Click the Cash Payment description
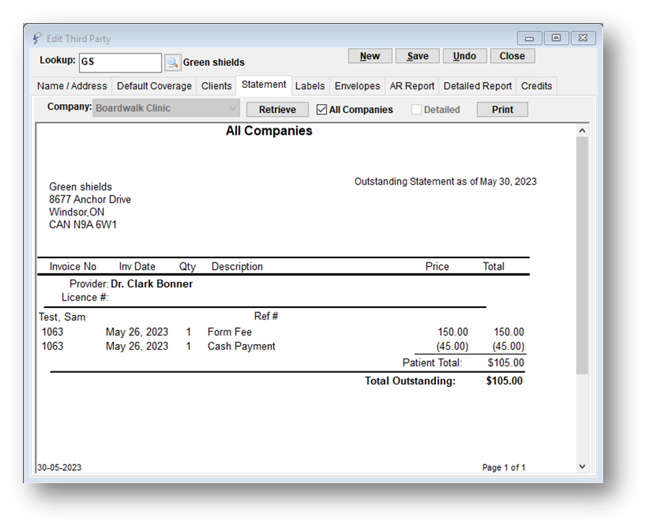Image resolution: width=650 pixels, height=530 pixels. pyautogui.click(x=241, y=346)
